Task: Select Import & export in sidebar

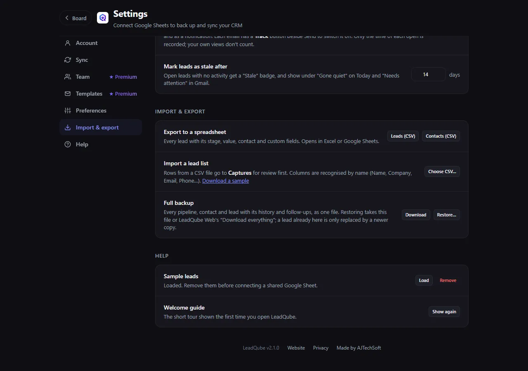Action: coord(101,127)
